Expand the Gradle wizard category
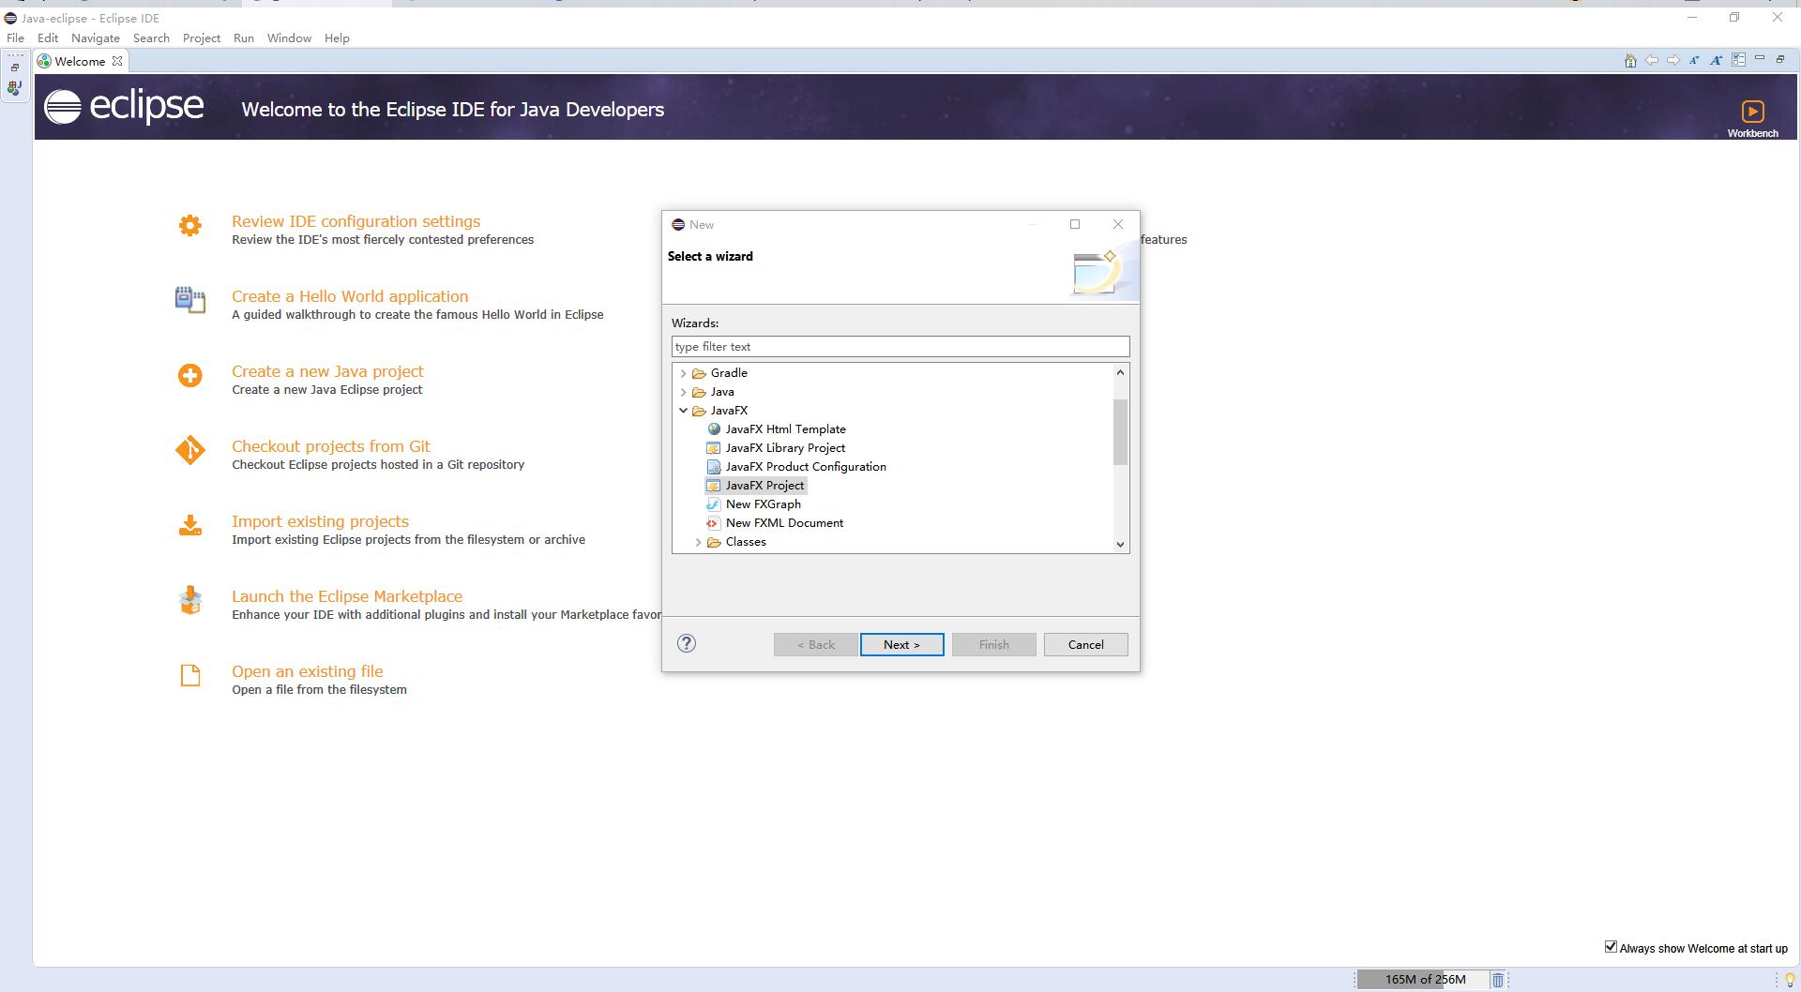This screenshot has width=1801, height=992. point(683,372)
